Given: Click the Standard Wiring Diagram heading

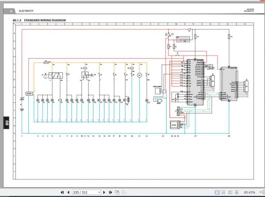Looking at the screenshot, I should coord(45,20).
